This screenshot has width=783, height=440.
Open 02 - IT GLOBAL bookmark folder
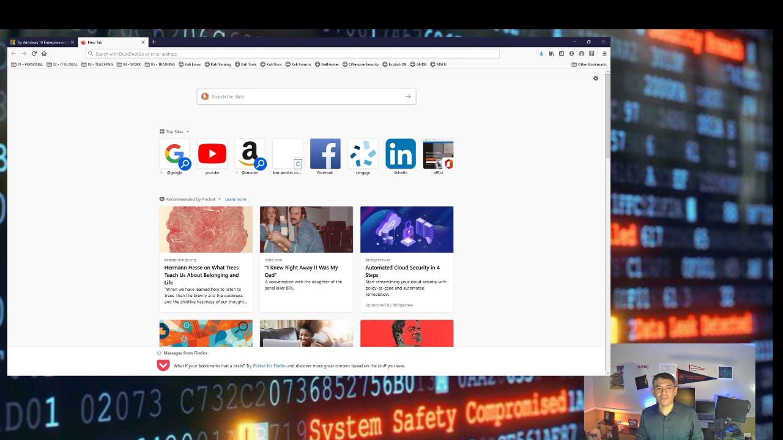[x=62, y=64]
